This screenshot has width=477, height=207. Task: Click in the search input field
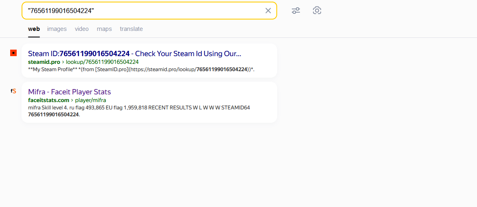(x=149, y=11)
